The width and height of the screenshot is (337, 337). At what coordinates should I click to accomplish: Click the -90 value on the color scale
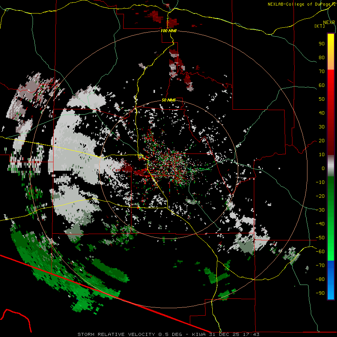[320, 293]
